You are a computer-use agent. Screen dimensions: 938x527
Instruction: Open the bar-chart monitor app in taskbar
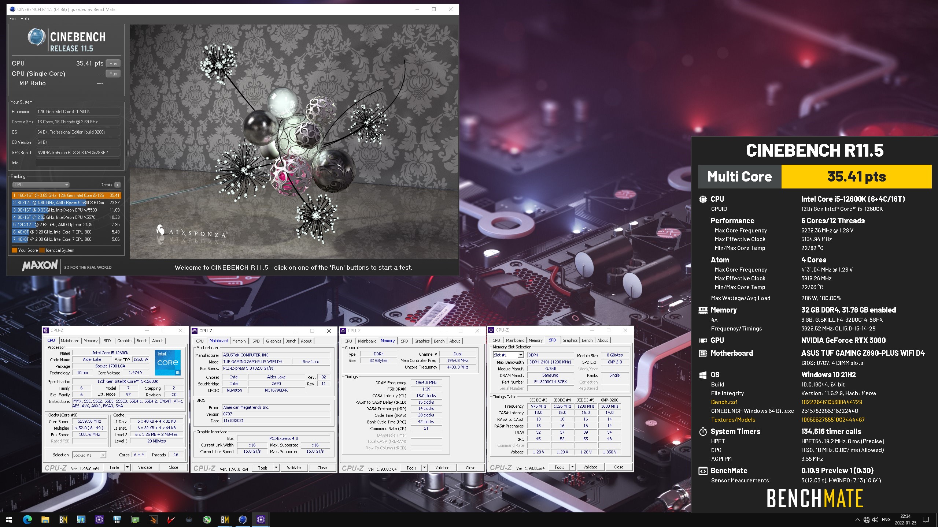(81, 519)
